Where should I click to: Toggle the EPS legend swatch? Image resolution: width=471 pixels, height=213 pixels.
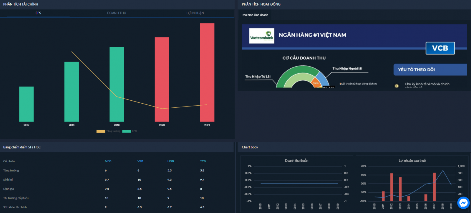click(126, 131)
